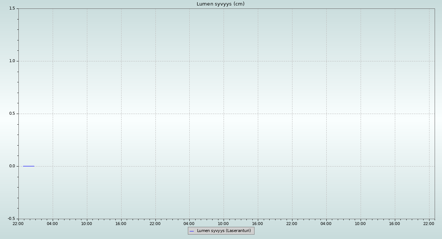Screen dimensions: 442x239
Task: Click the blue line swatch in the legend
Action: (x=192, y=231)
